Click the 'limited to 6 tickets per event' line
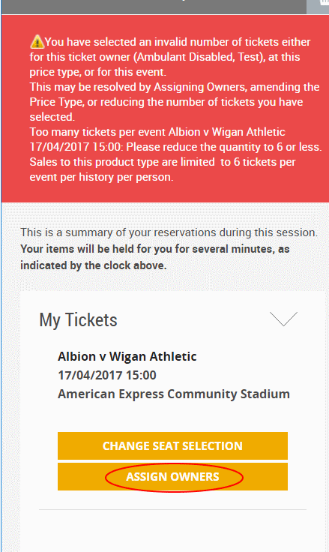 point(163,162)
